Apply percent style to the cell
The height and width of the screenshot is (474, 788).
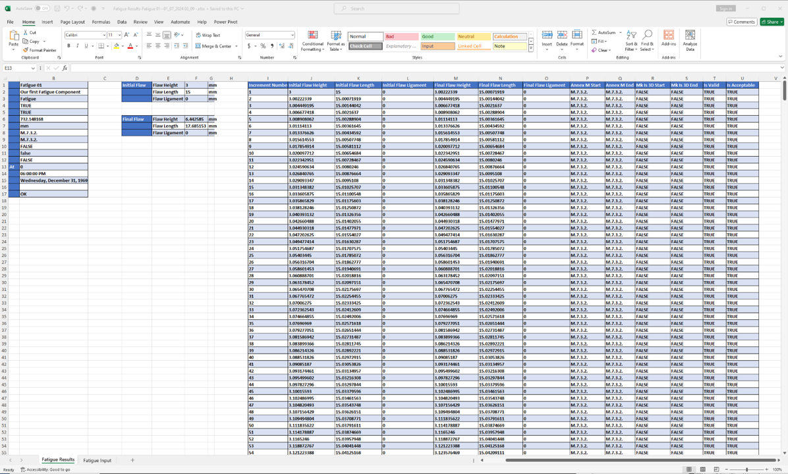point(263,46)
